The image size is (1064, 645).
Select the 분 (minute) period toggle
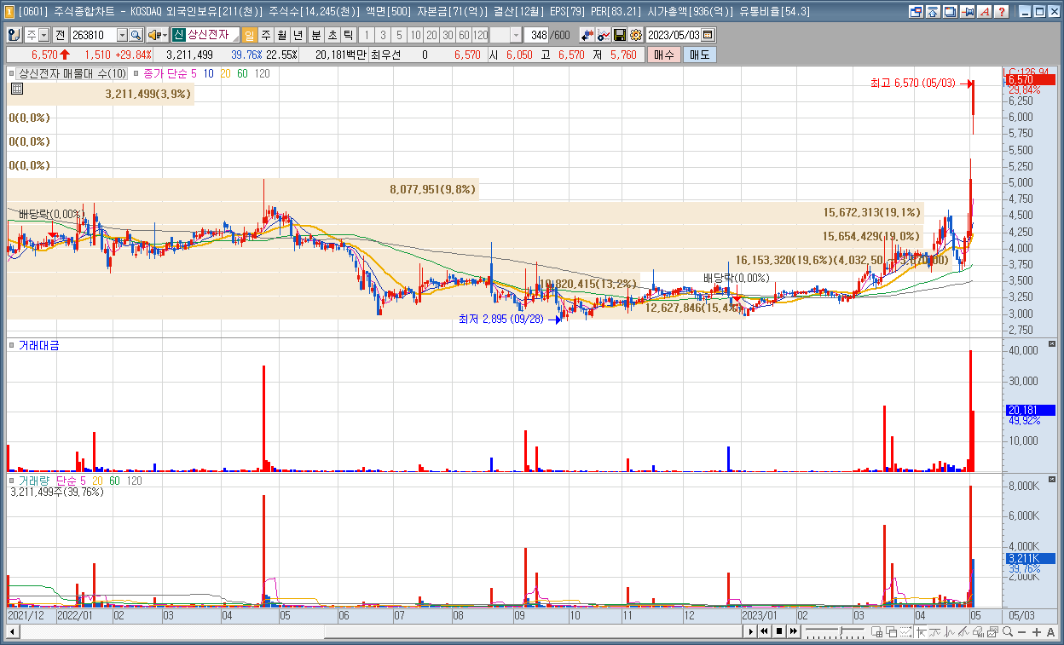coord(315,35)
